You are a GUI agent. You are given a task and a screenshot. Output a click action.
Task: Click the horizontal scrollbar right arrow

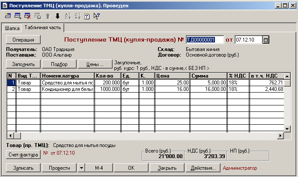coord(280,136)
